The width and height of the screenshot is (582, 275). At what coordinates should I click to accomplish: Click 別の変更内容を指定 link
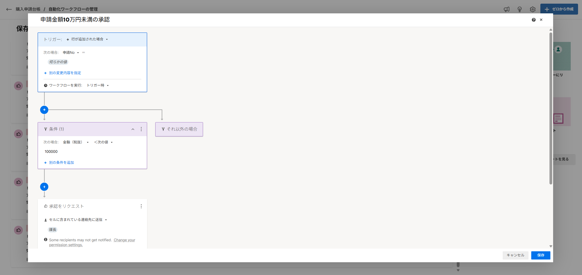(63, 73)
